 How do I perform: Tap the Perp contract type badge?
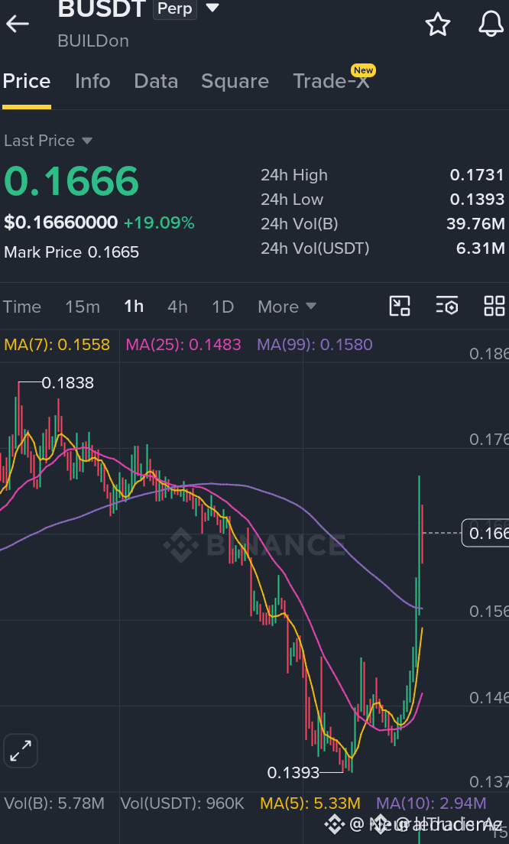pos(175,9)
